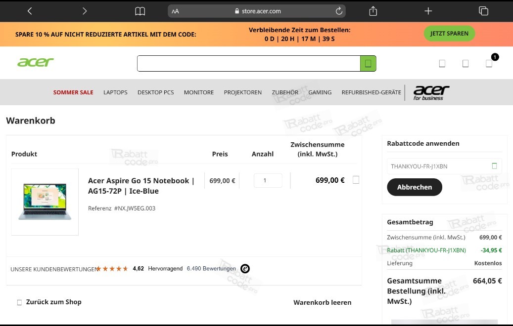Open the Acer for business link

[431, 93]
